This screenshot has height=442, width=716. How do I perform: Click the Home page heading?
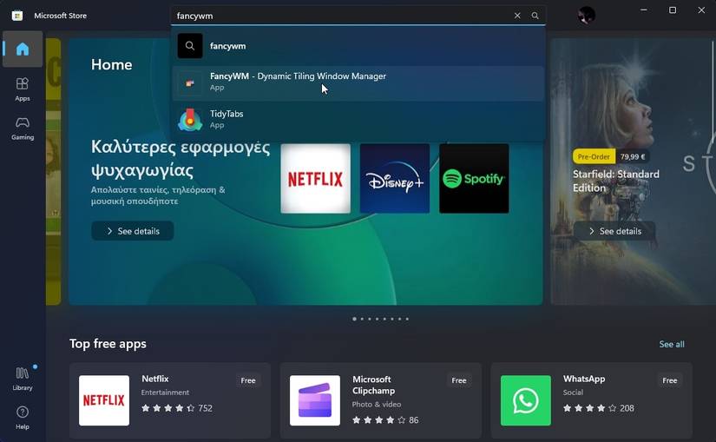[111, 64]
